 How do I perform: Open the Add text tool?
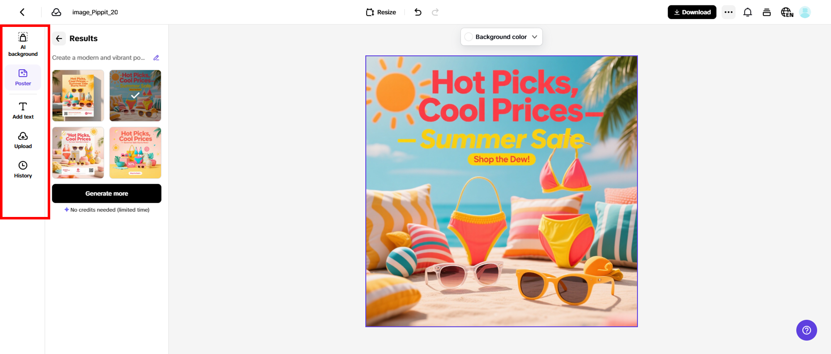(23, 111)
